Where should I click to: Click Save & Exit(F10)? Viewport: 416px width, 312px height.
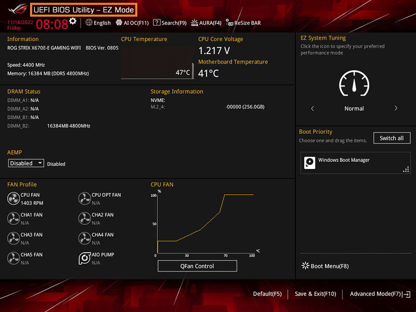pos(316,294)
